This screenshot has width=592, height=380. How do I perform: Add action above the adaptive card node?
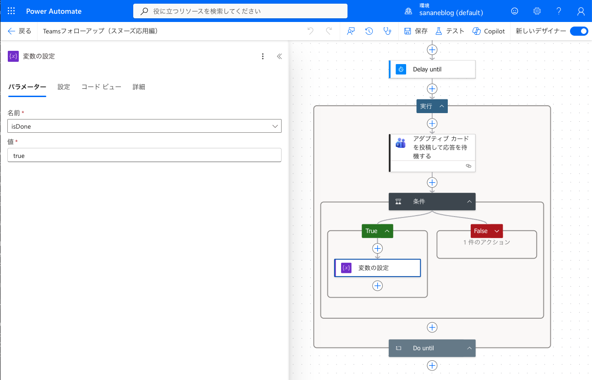(x=432, y=124)
